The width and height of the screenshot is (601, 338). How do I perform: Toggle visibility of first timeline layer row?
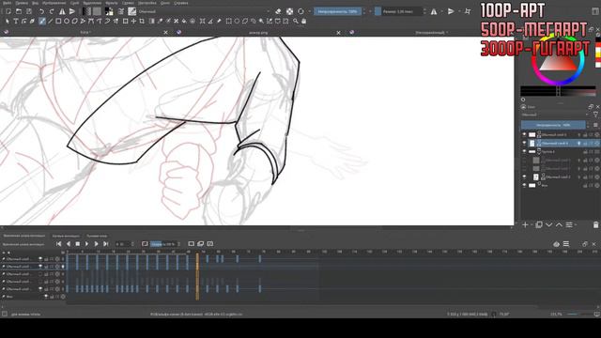(40, 259)
